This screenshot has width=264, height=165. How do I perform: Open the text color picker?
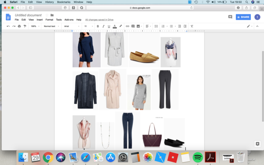click(x=115, y=26)
